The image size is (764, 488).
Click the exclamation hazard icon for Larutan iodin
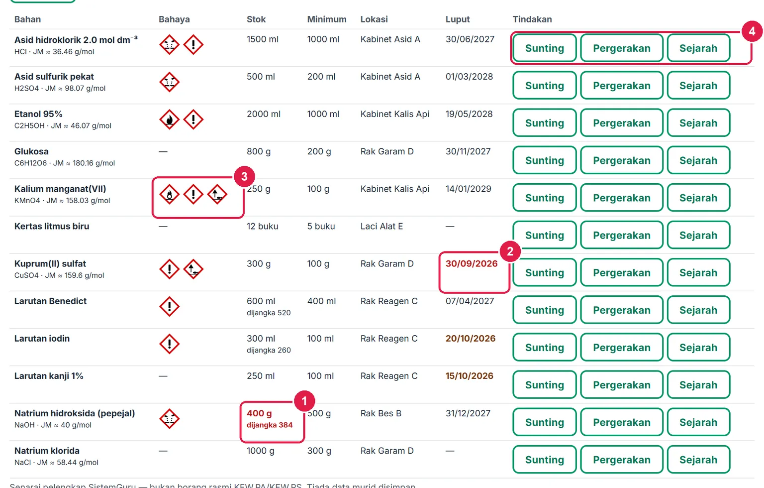[x=169, y=344]
